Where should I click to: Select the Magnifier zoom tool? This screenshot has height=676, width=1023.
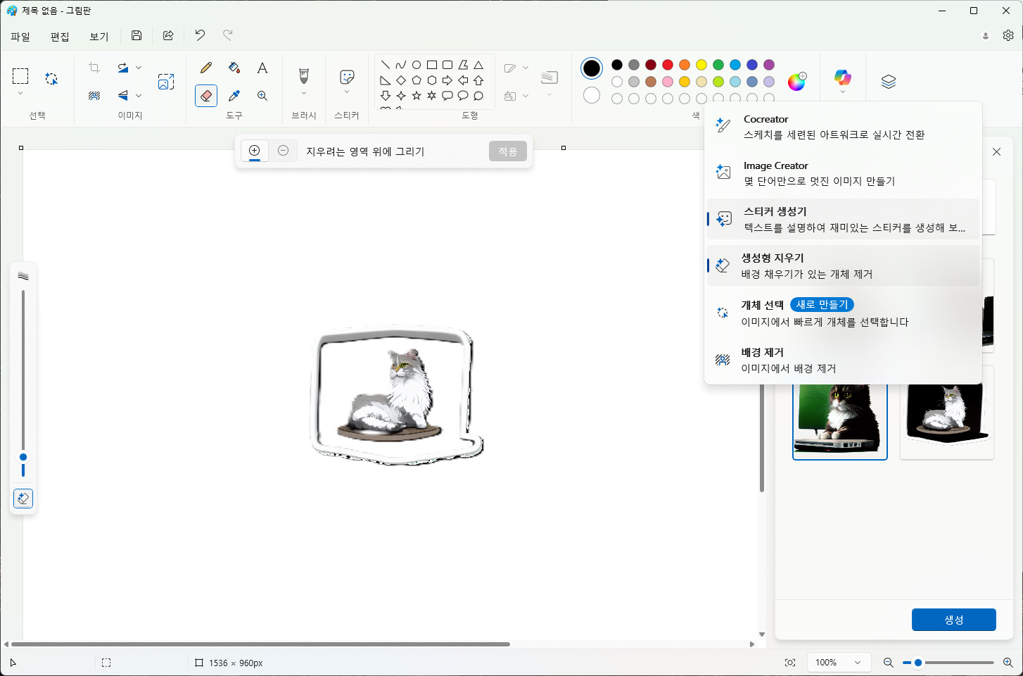coord(262,96)
